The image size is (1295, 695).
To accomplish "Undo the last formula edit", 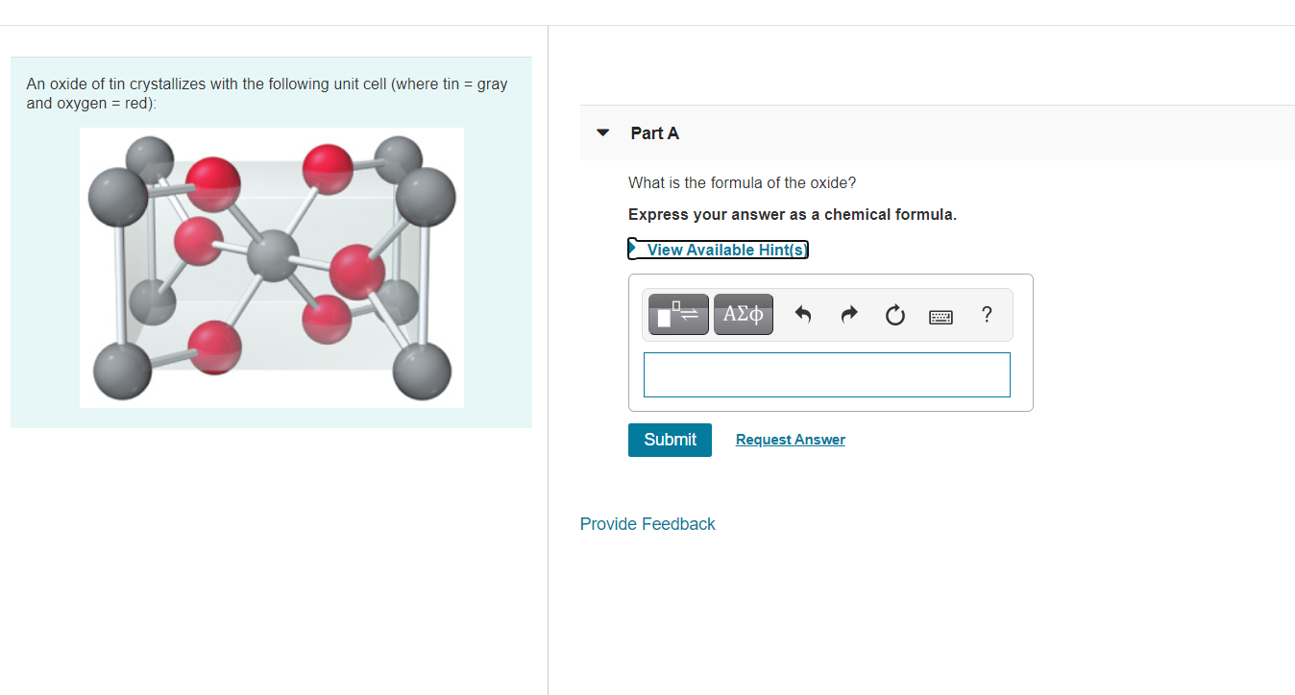I will (802, 314).
